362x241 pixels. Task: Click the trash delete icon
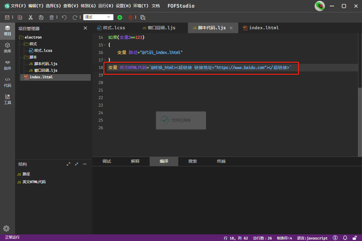[x=52, y=17]
